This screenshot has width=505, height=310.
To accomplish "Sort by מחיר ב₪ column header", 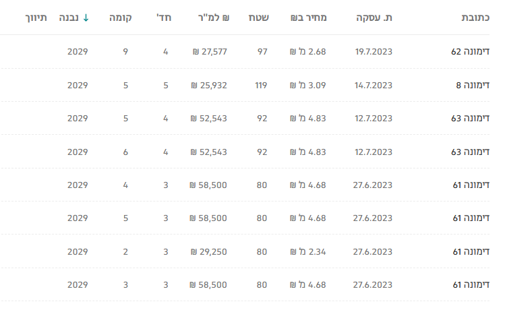I will point(309,18).
